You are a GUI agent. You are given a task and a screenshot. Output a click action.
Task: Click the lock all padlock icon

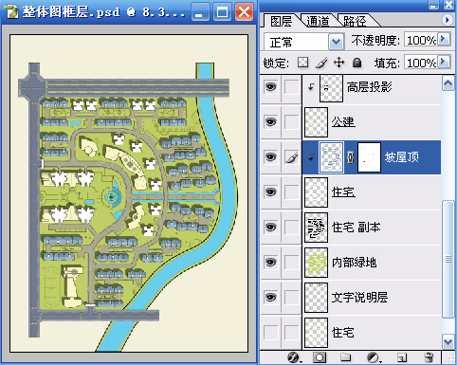pyautogui.click(x=356, y=63)
